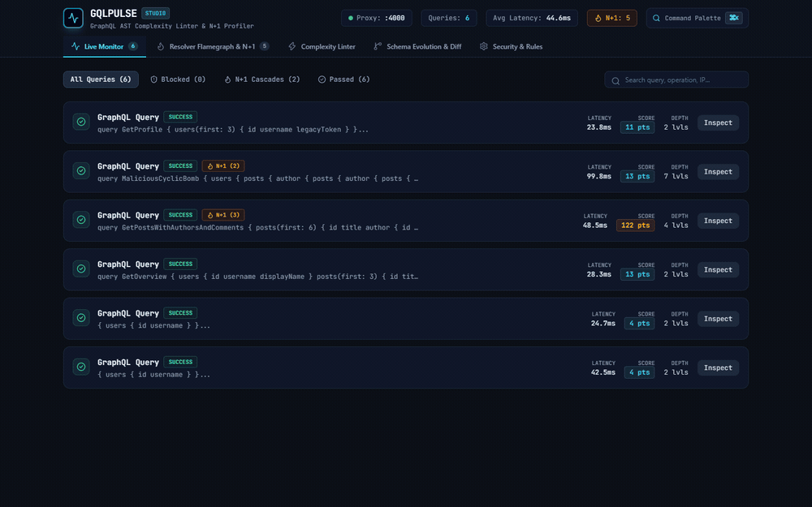Click the Proxy :4000 status pill
This screenshot has width=812, height=507.
pos(377,18)
